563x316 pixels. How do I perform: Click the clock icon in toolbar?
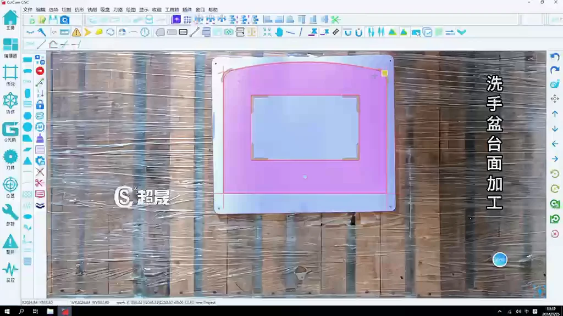pyautogui.click(x=145, y=32)
